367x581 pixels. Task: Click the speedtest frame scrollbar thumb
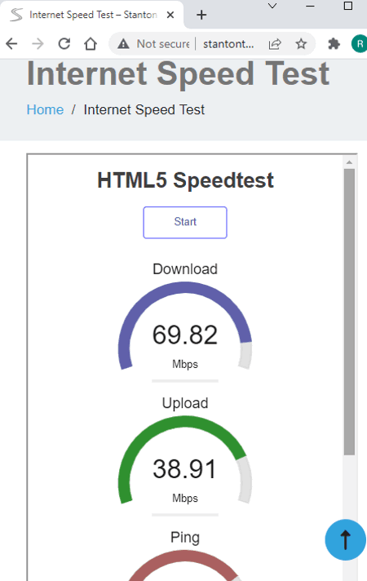coord(349,312)
